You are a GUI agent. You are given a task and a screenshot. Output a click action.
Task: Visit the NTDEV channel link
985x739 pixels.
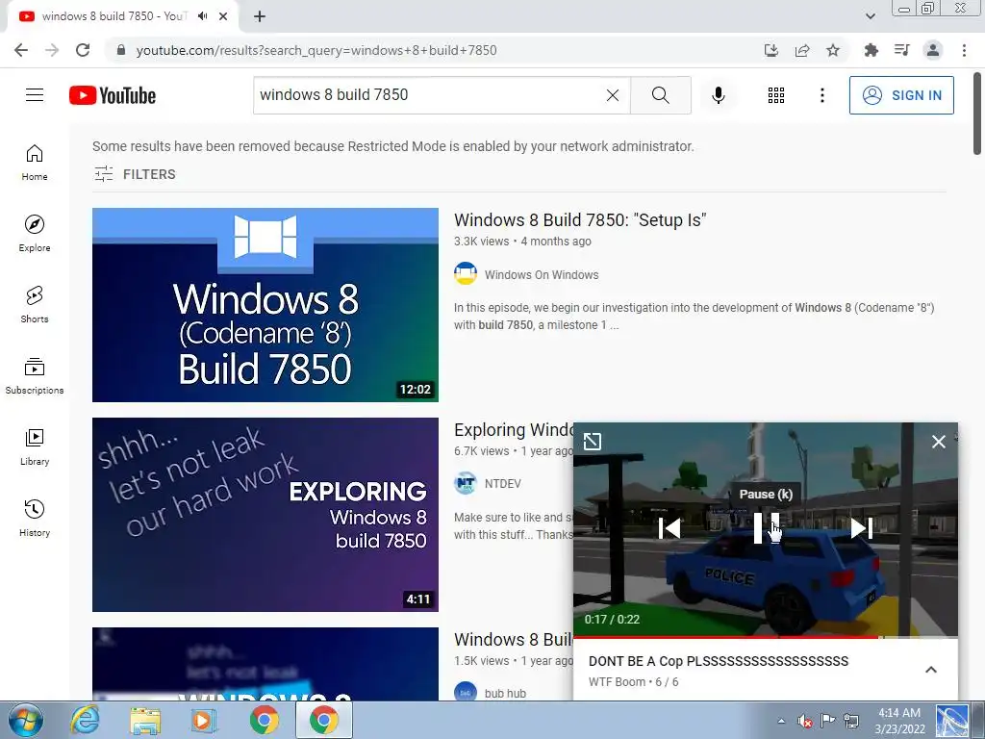point(502,483)
